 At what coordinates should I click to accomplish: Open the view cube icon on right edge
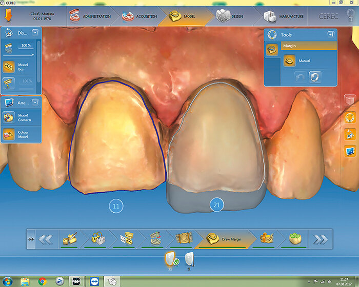click(350, 100)
